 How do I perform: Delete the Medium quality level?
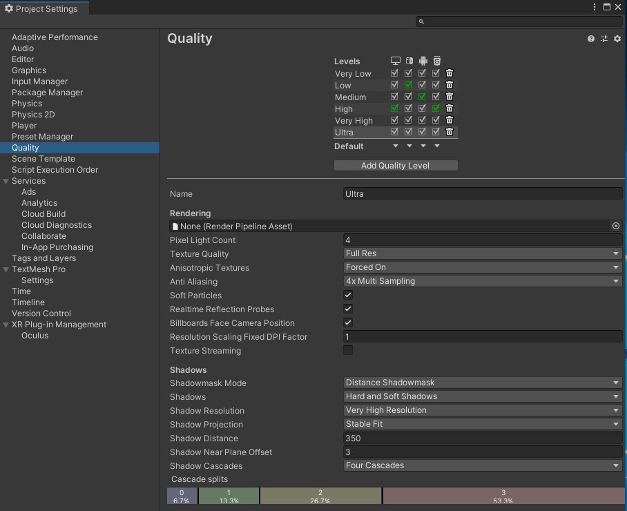(x=450, y=97)
